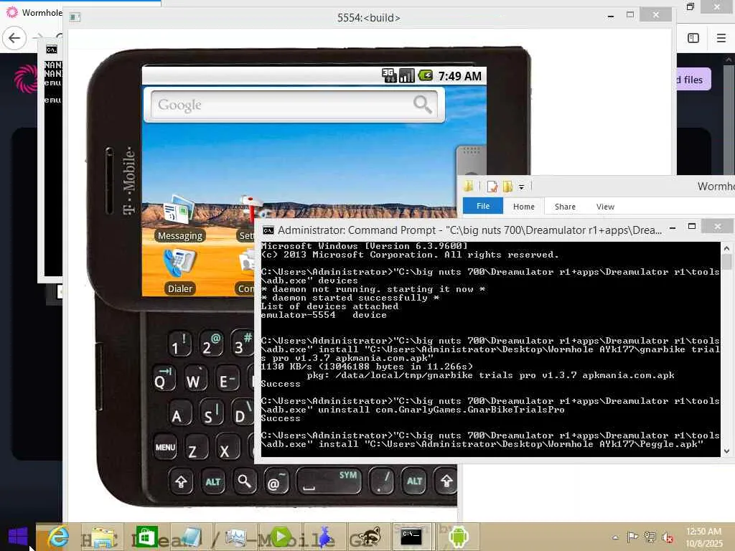Screen dimensions: 735x551
Task: Click the Action Center flag icon
Action: pos(632,537)
